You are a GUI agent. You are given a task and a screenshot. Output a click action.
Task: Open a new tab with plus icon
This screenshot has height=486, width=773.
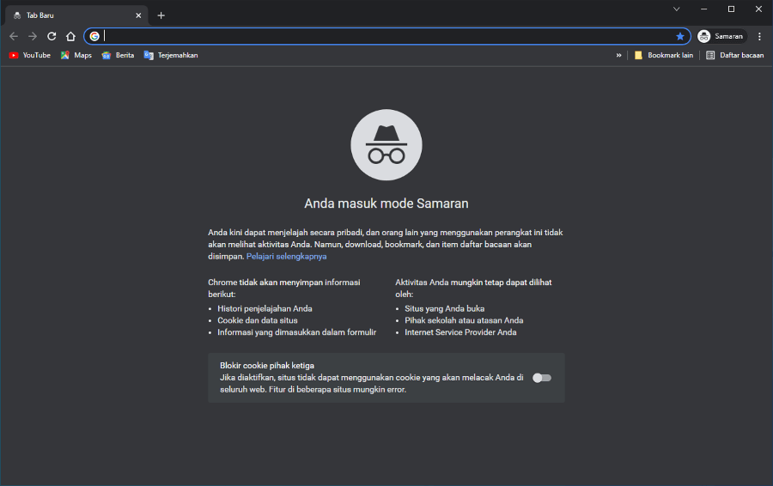tap(161, 15)
